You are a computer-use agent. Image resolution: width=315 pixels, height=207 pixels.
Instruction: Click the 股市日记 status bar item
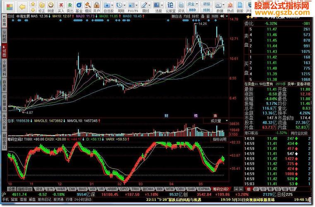point(45,200)
